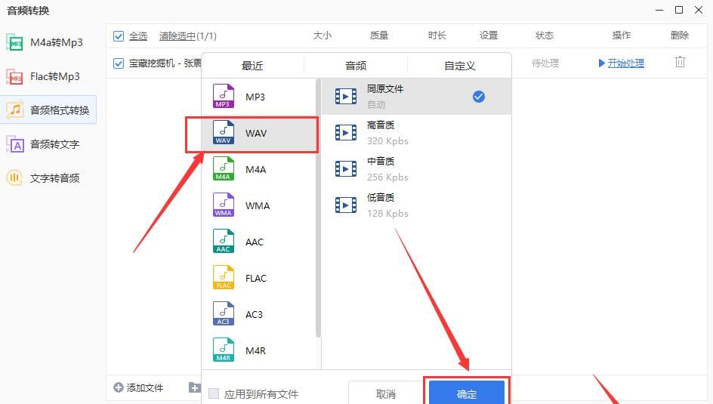The image size is (713, 404).
Task: Click the 待处理 status text
Action: pyautogui.click(x=545, y=63)
